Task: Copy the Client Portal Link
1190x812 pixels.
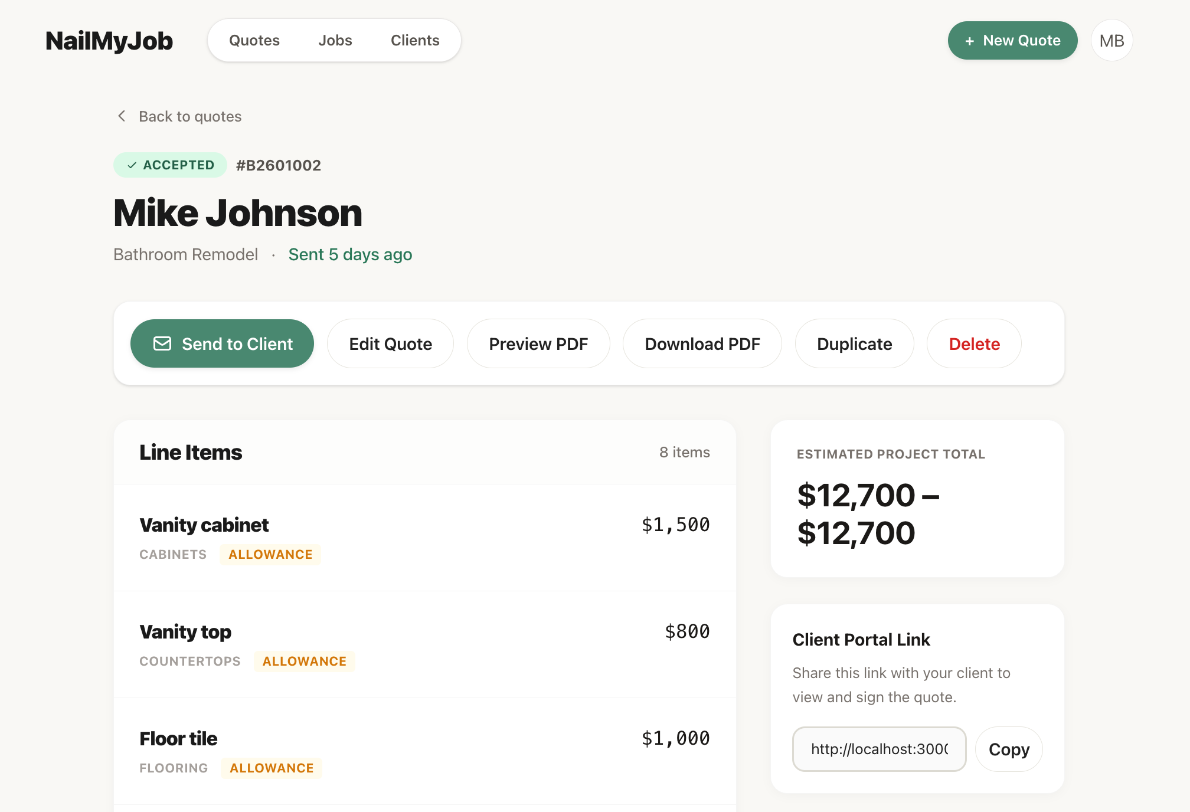Action: pos(1009,749)
